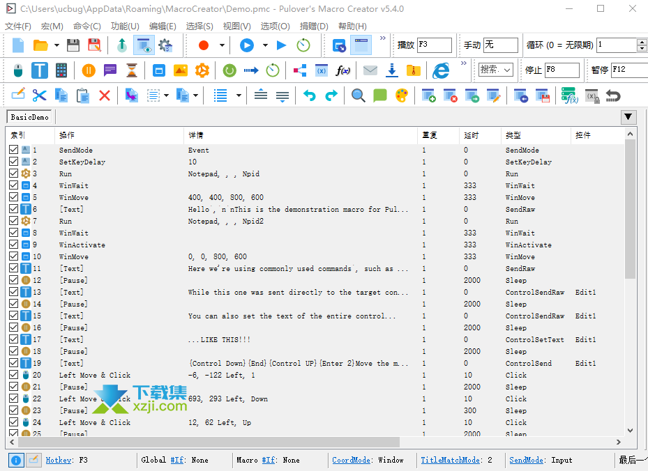The image size is (648, 471).
Task: Toggle checkbox for row 5 WinMove
Action: click(13, 197)
